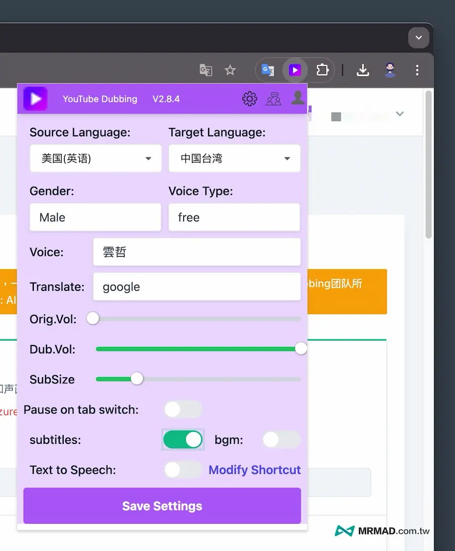
Task: Enable the bgm toggle
Action: coord(281,440)
